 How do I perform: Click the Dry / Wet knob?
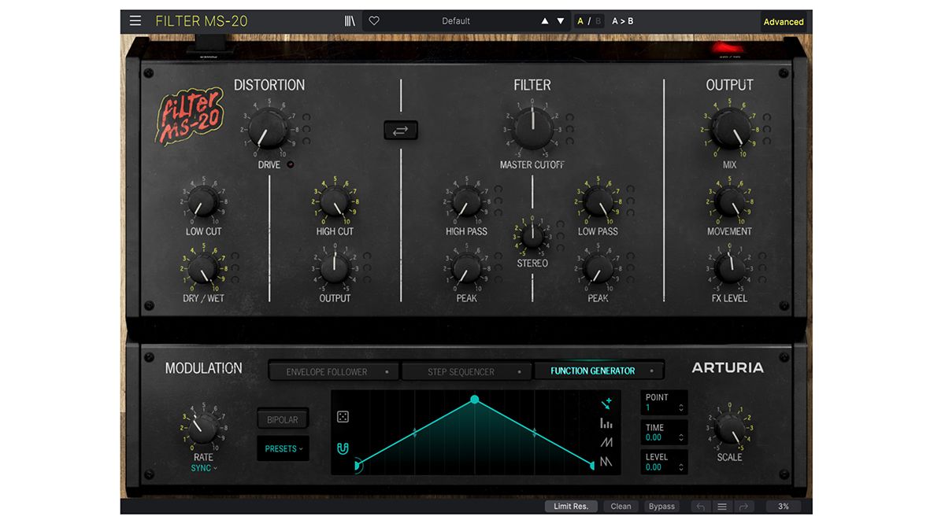coord(203,268)
